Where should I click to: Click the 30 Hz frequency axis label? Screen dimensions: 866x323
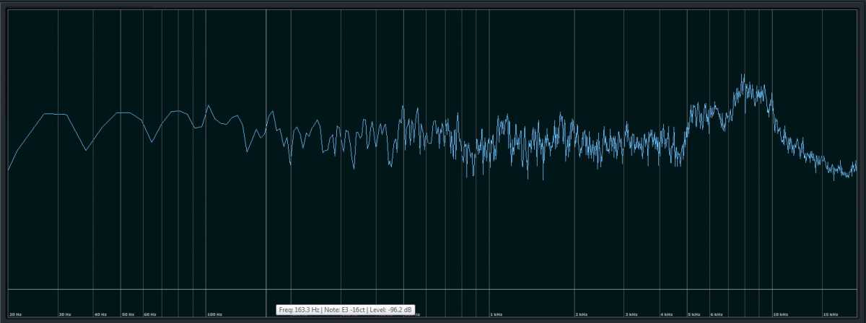pyautogui.click(x=65, y=314)
